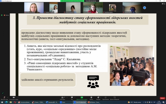Image resolution: width=166 pixels, height=104 pixels.
Task: Open File Explorer from taskbar
Action: (x=11, y=102)
